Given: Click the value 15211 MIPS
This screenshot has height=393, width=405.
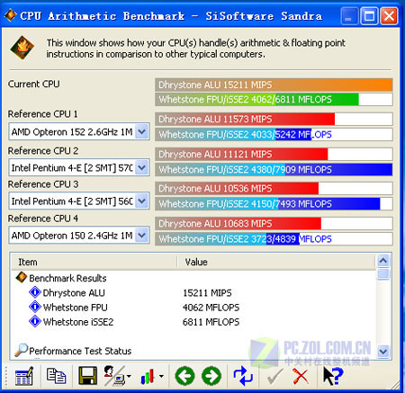Looking at the screenshot, I should coord(207,293).
